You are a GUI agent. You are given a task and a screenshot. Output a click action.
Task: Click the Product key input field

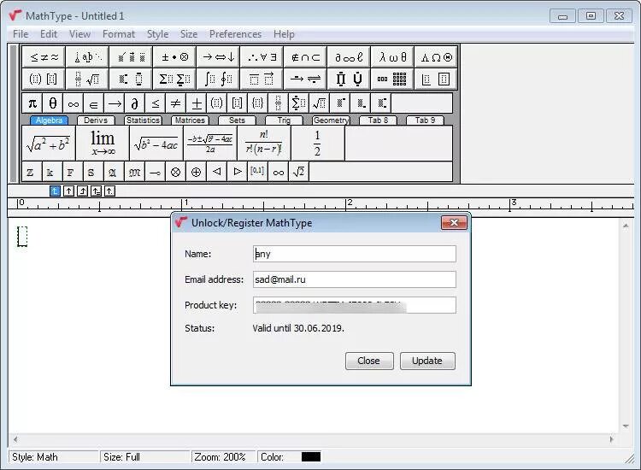[355, 305]
